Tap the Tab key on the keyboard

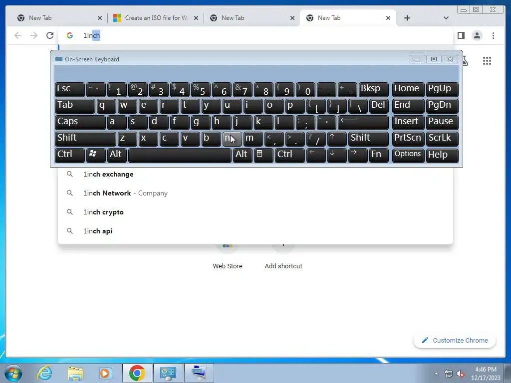75,106
